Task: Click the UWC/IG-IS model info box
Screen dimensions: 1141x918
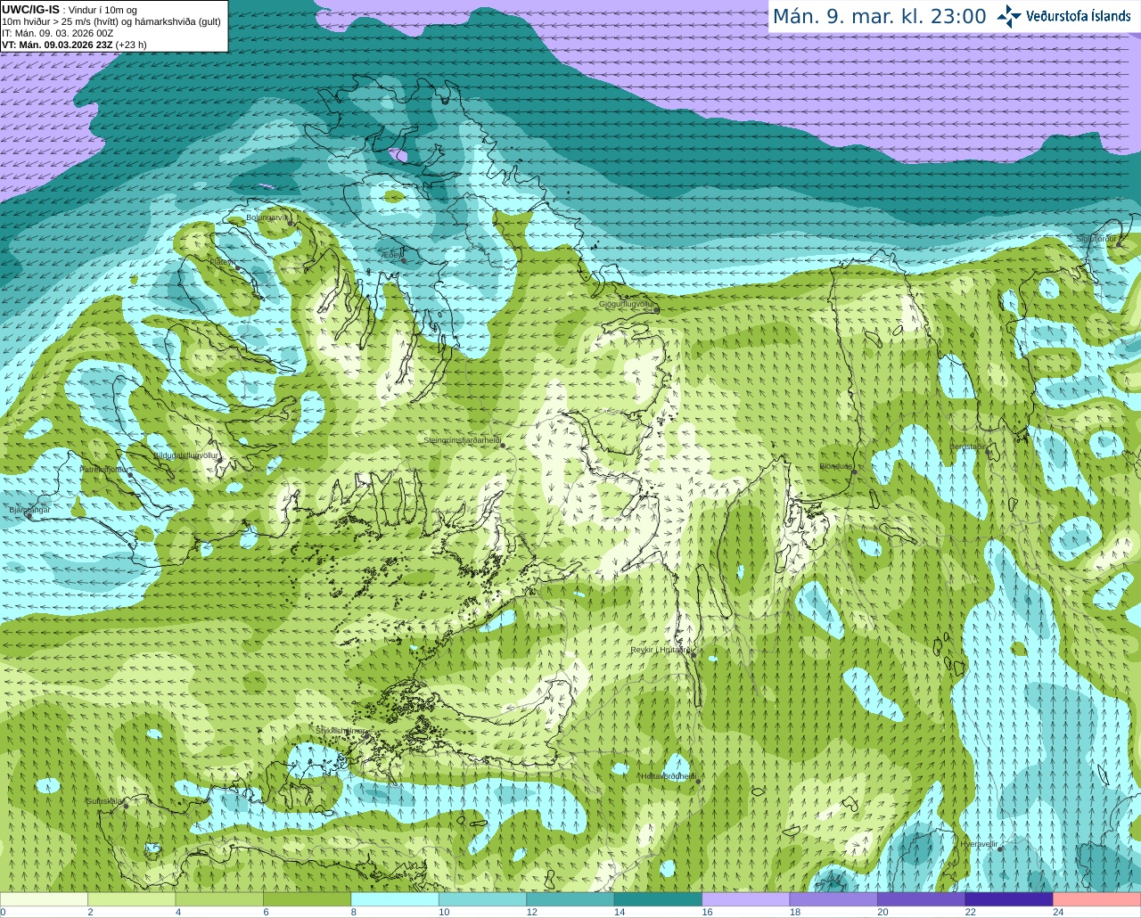Action: click(x=113, y=26)
